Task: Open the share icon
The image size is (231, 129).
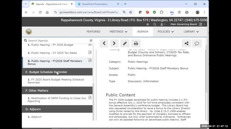Action: coord(186,43)
